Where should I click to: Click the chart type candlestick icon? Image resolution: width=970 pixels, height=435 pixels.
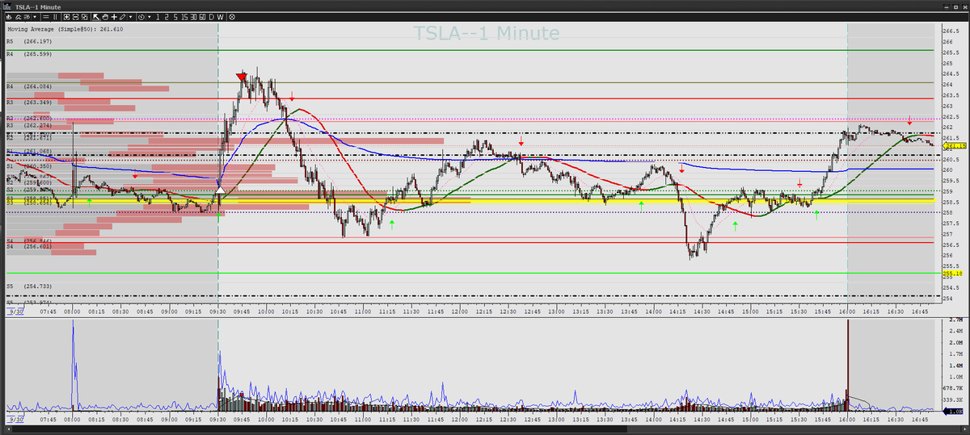[x=8, y=17]
